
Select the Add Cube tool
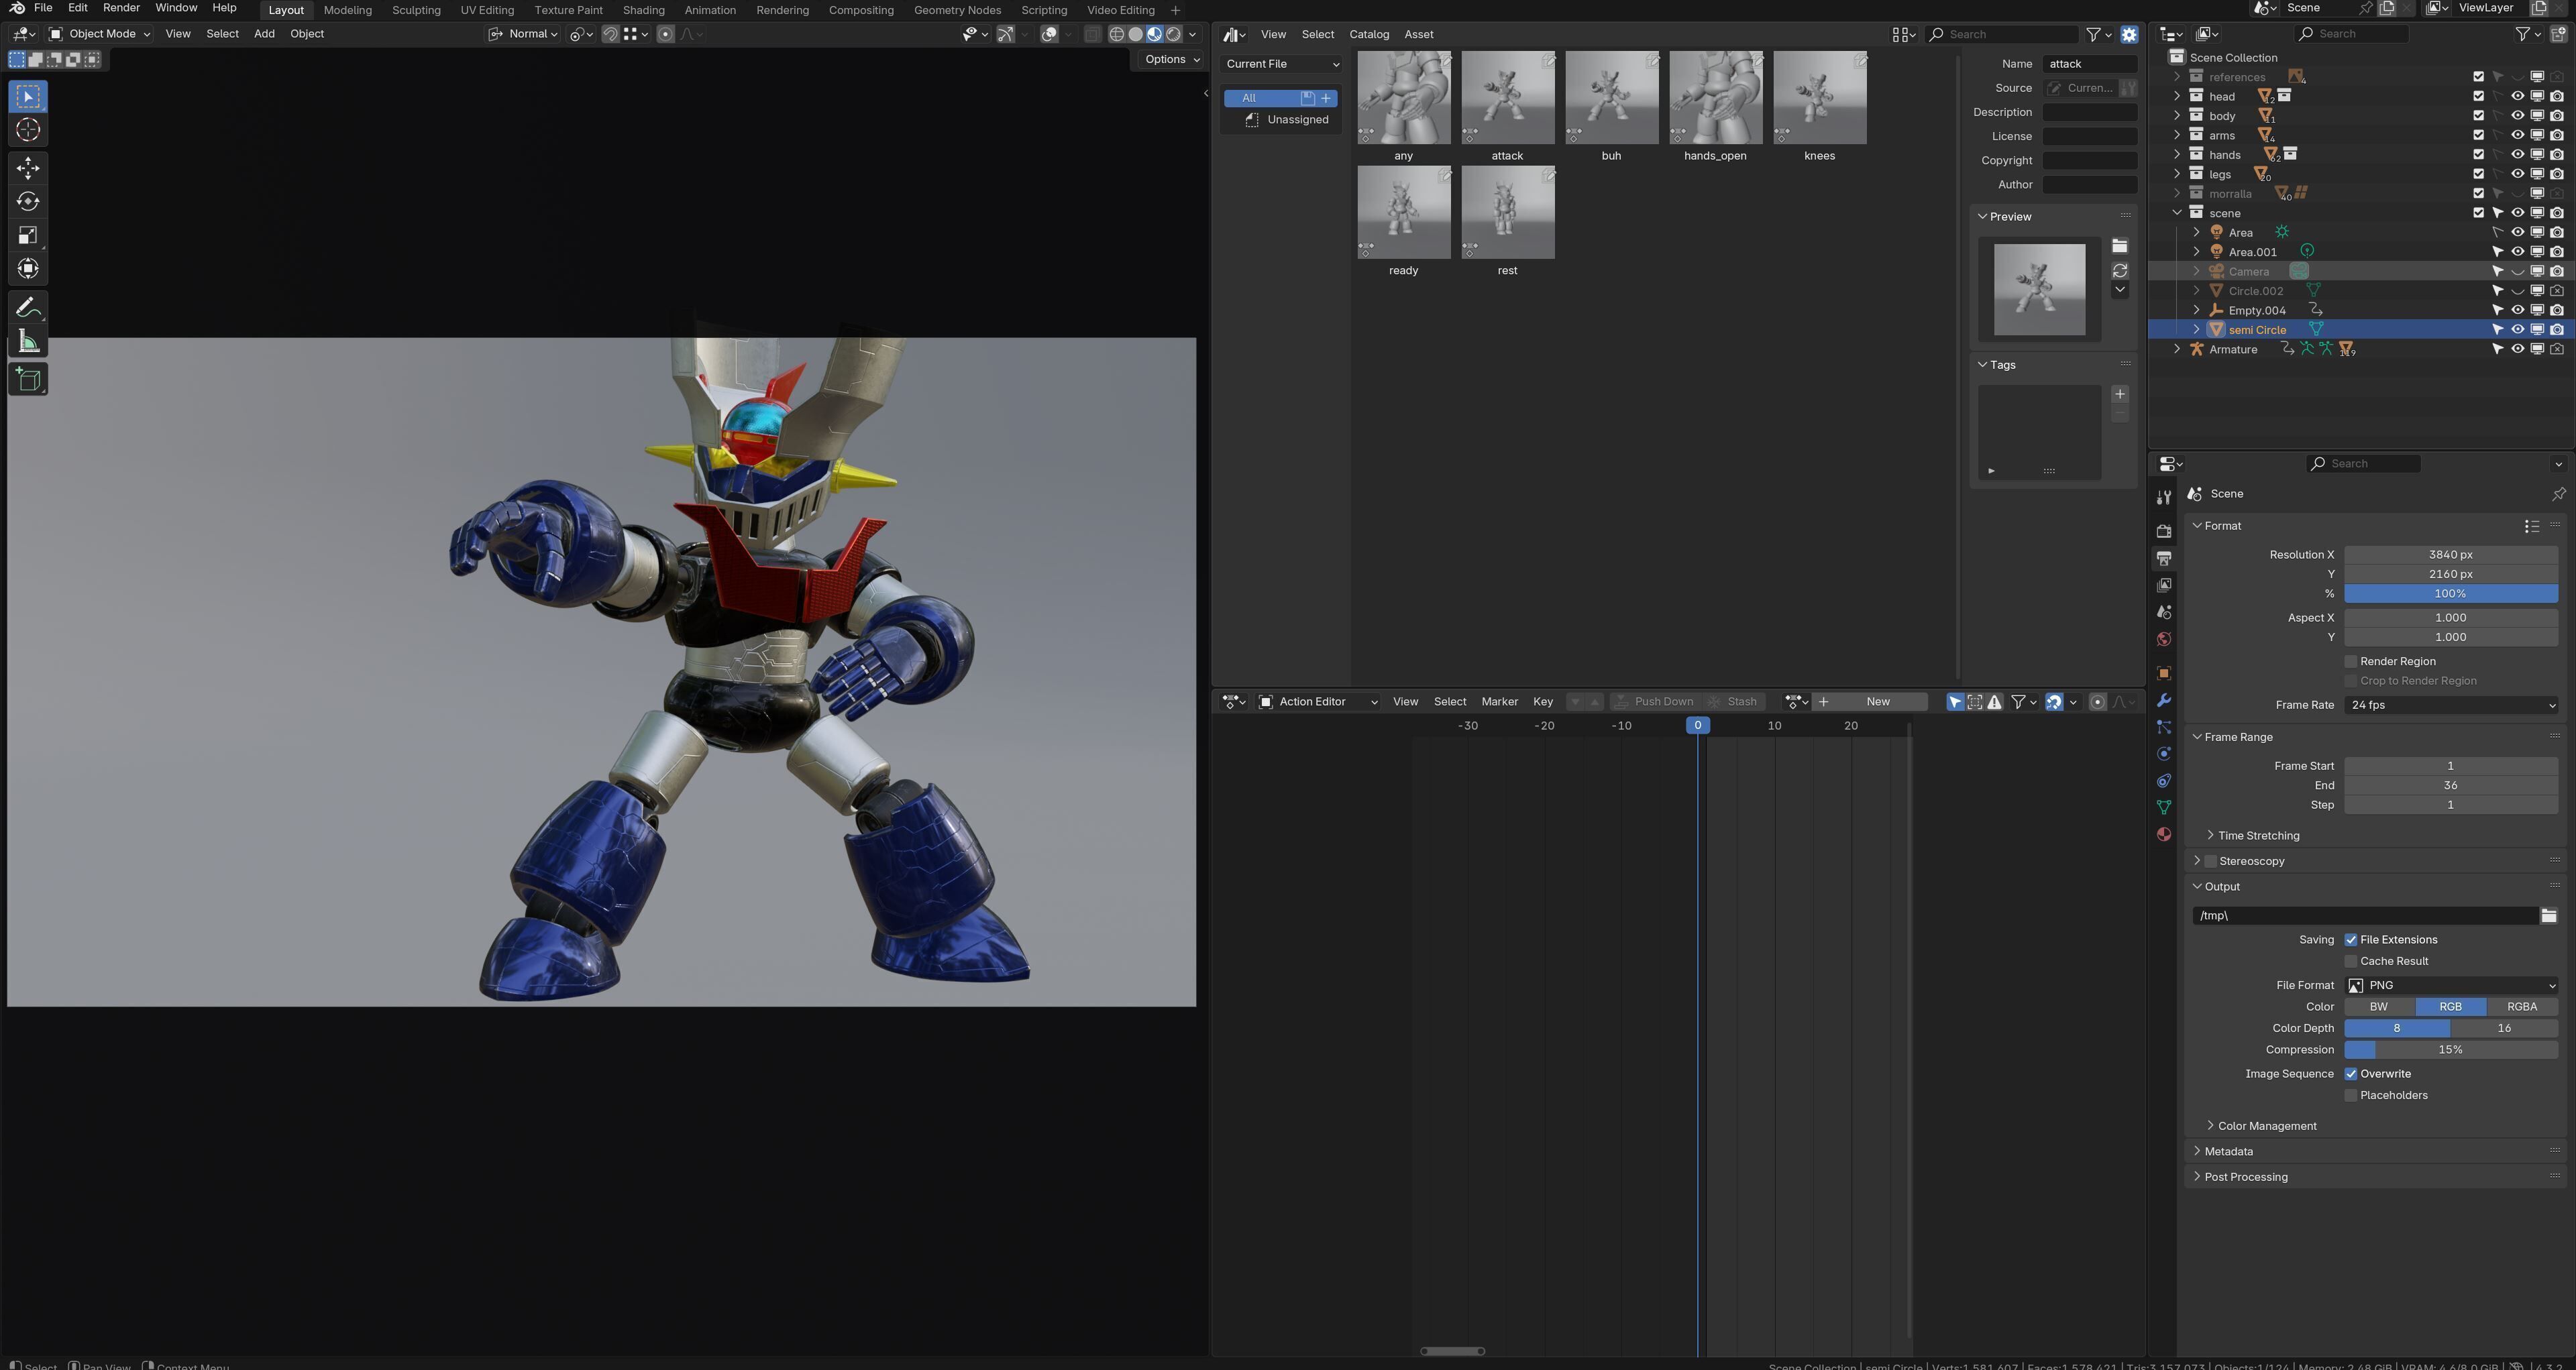tap(28, 379)
